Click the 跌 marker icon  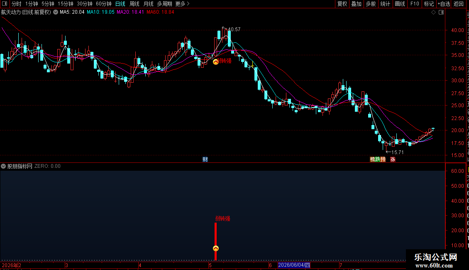click(378, 159)
